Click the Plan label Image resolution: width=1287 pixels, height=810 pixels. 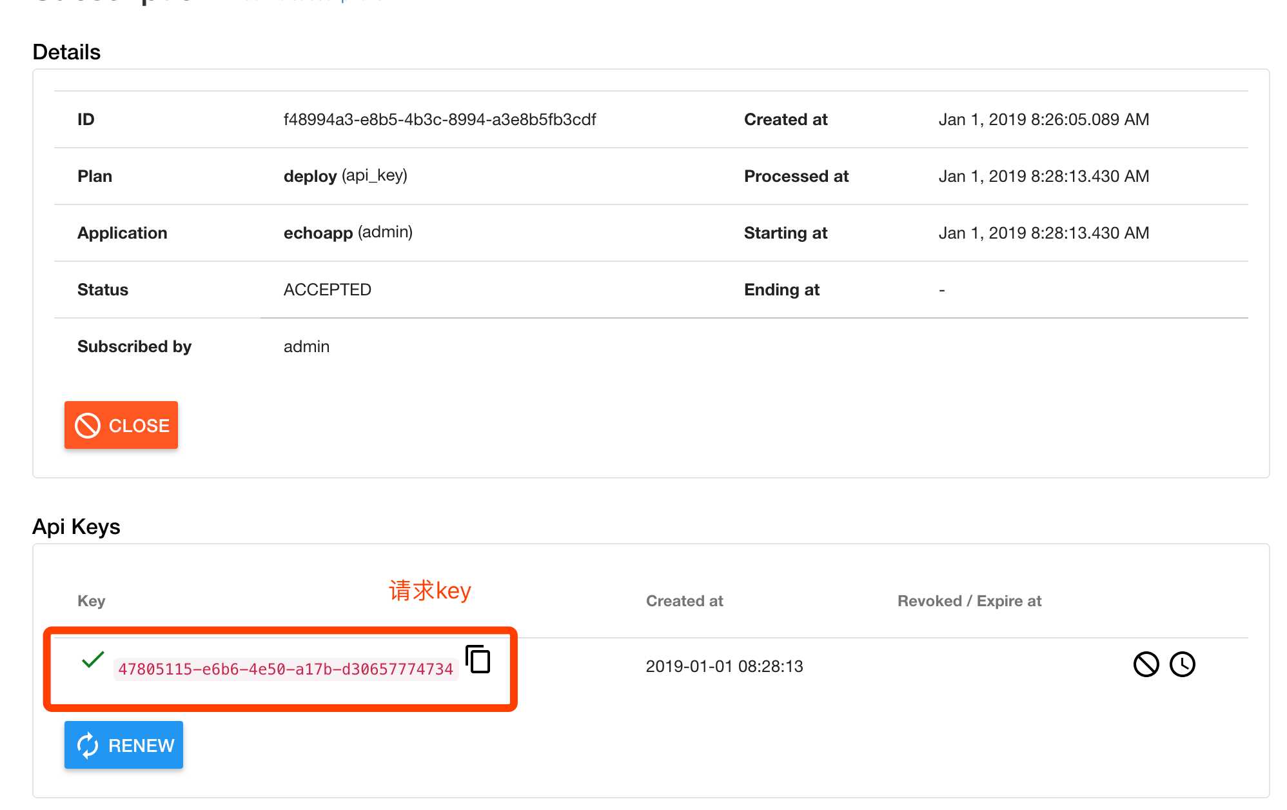pyautogui.click(x=95, y=176)
